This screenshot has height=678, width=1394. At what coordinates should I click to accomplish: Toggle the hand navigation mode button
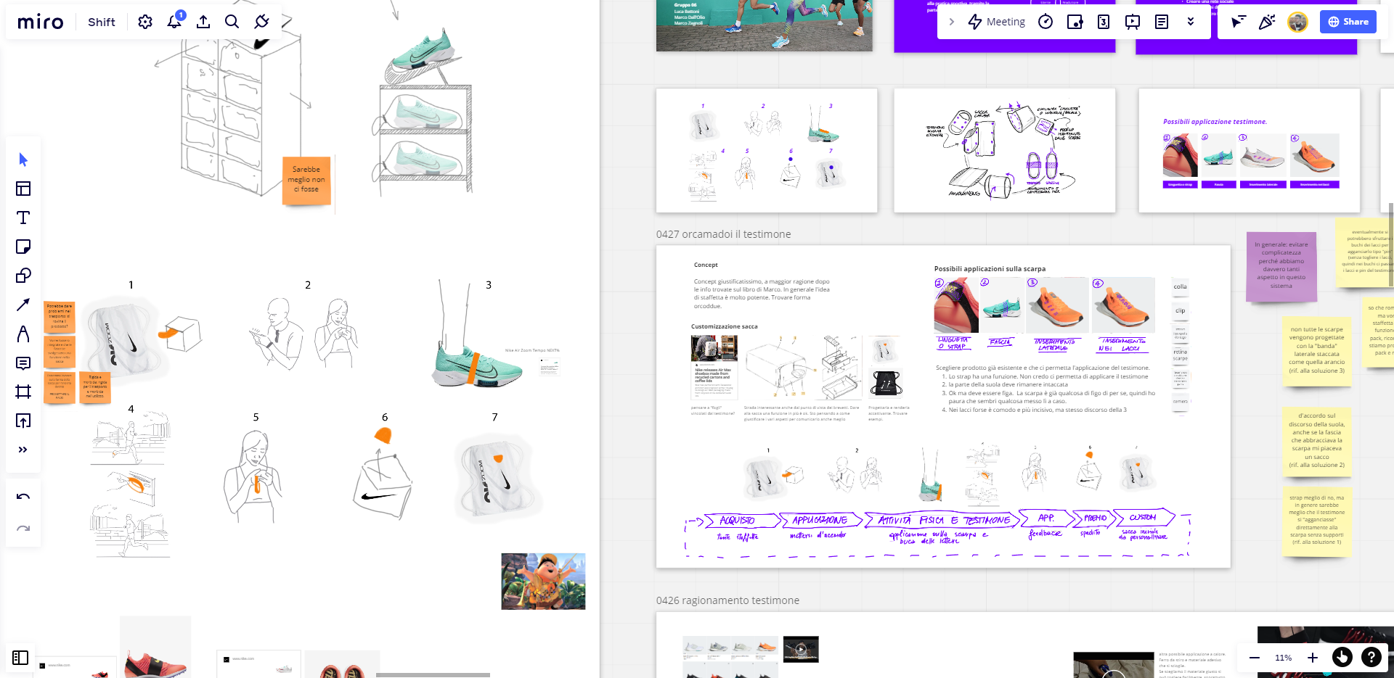[x=1342, y=658]
